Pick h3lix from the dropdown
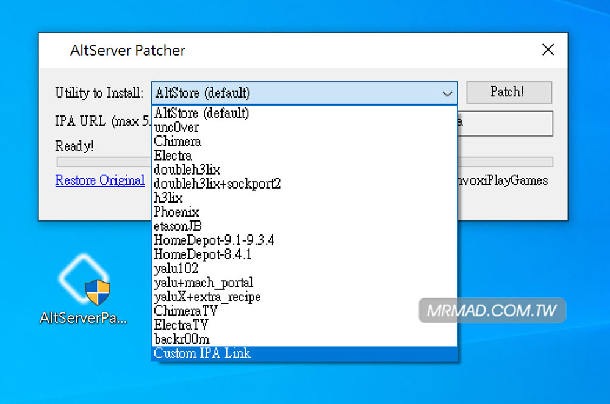 pyautogui.click(x=304, y=198)
